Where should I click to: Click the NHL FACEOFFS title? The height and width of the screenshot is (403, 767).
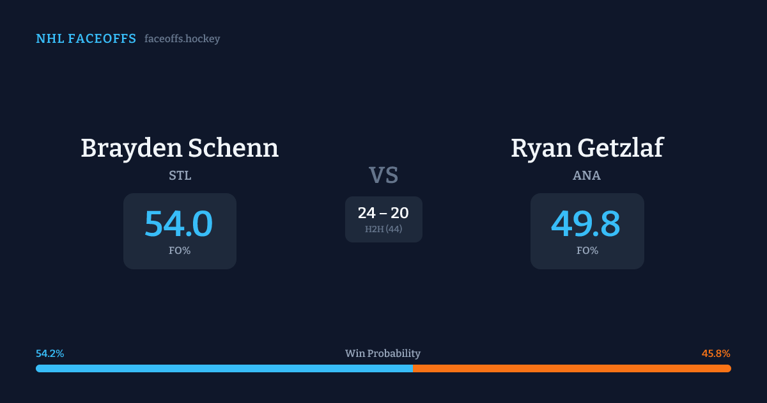click(x=86, y=39)
